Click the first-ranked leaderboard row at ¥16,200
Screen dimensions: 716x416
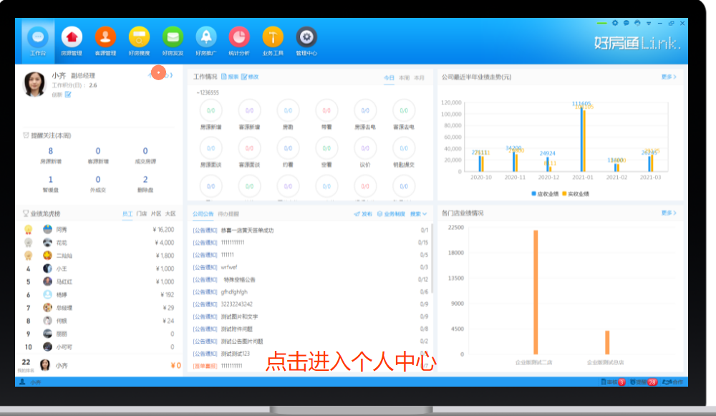99,230
